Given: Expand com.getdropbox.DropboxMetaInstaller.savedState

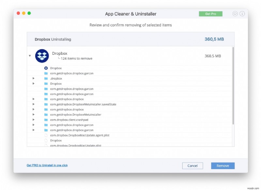Looking at the screenshot, I should tap(34, 104).
